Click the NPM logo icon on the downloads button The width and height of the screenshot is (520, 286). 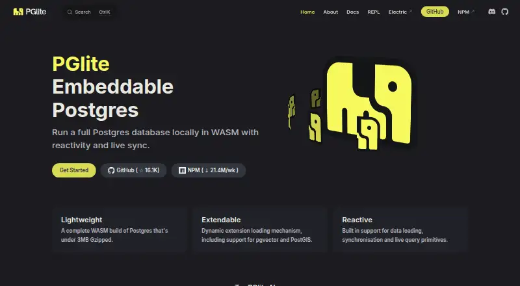tap(182, 170)
